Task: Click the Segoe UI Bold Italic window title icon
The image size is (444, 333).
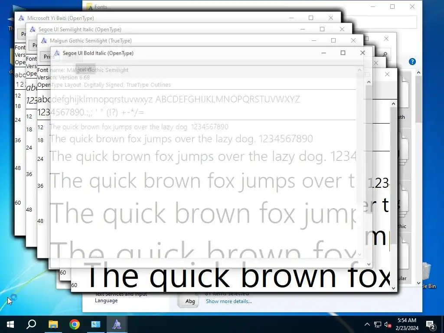Action: click(57, 53)
